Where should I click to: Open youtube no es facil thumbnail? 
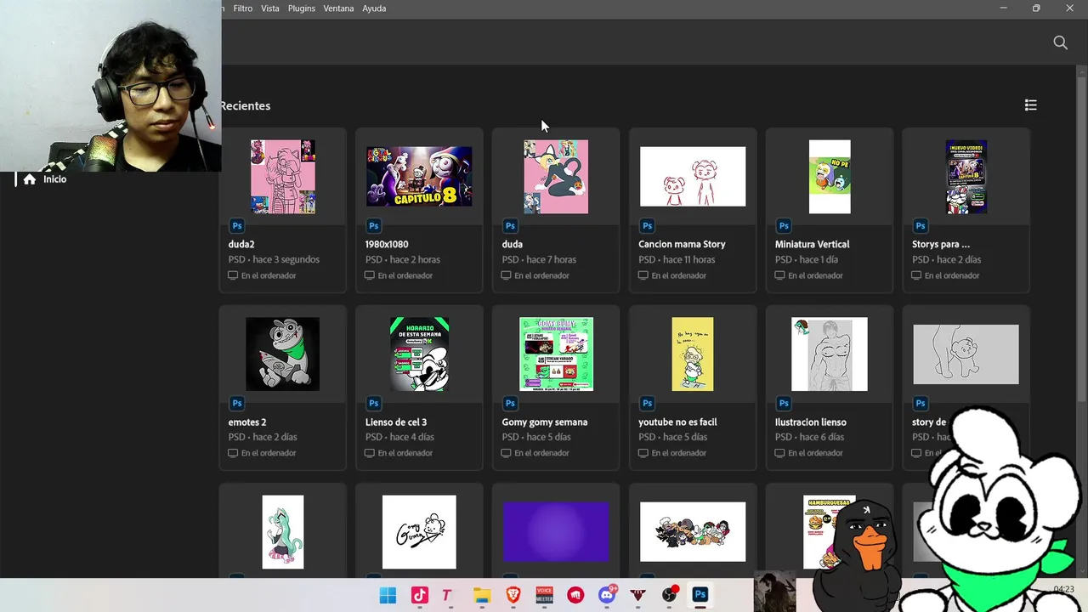(x=693, y=354)
